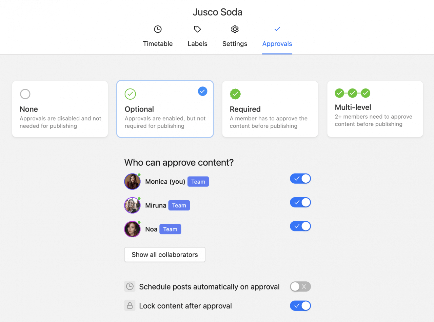The height and width of the screenshot is (322, 434).
Task: Click the Show all collaborators button
Action: point(164,254)
